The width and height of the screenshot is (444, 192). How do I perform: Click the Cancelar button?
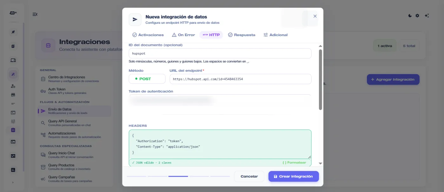tap(249, 176)
